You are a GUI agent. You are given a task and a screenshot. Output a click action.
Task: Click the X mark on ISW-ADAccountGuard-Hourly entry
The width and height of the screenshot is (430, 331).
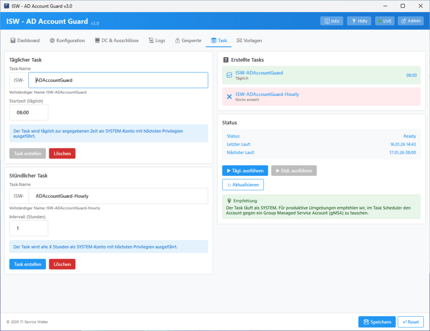tap(229, 96)
